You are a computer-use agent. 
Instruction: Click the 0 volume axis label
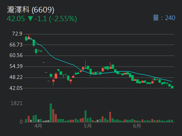pyautogui.click(x=21, y=122)
